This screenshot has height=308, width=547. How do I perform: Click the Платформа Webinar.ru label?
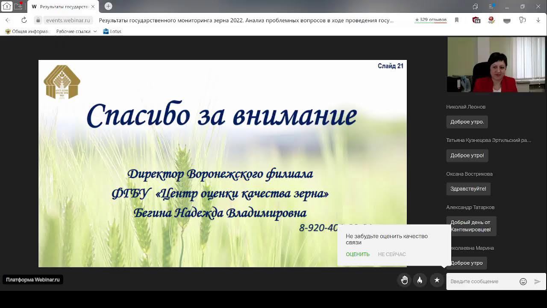33,280
